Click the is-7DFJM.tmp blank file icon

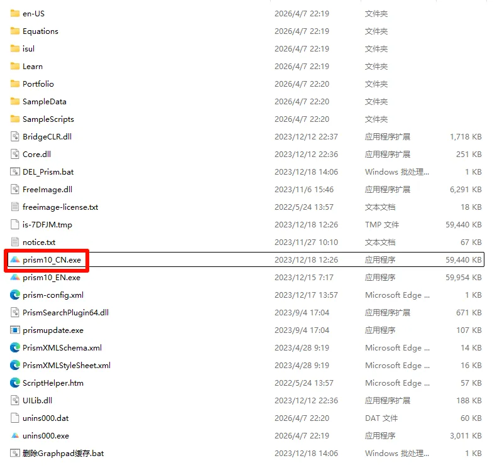click(15, 224)
